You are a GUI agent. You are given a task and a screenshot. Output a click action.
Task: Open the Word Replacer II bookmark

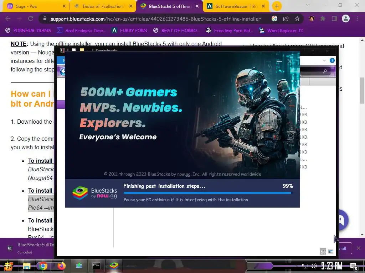[281, 31]
